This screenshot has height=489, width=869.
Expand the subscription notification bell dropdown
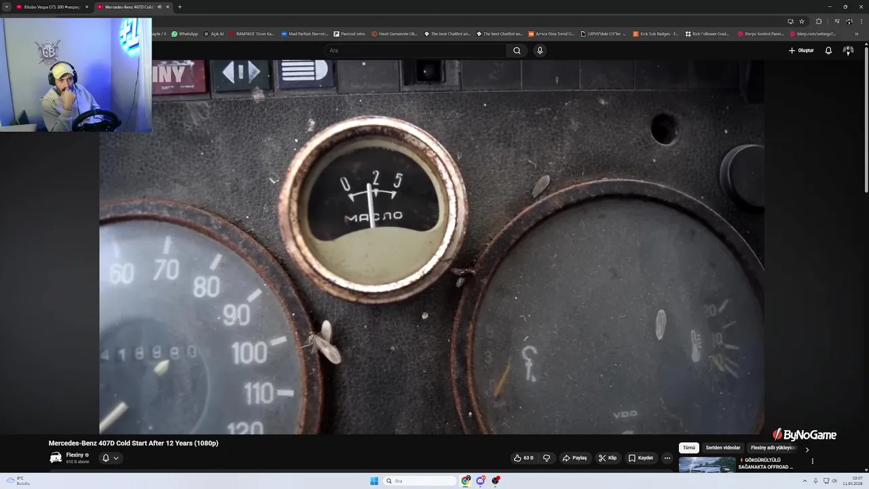click(x=110, y=458)
